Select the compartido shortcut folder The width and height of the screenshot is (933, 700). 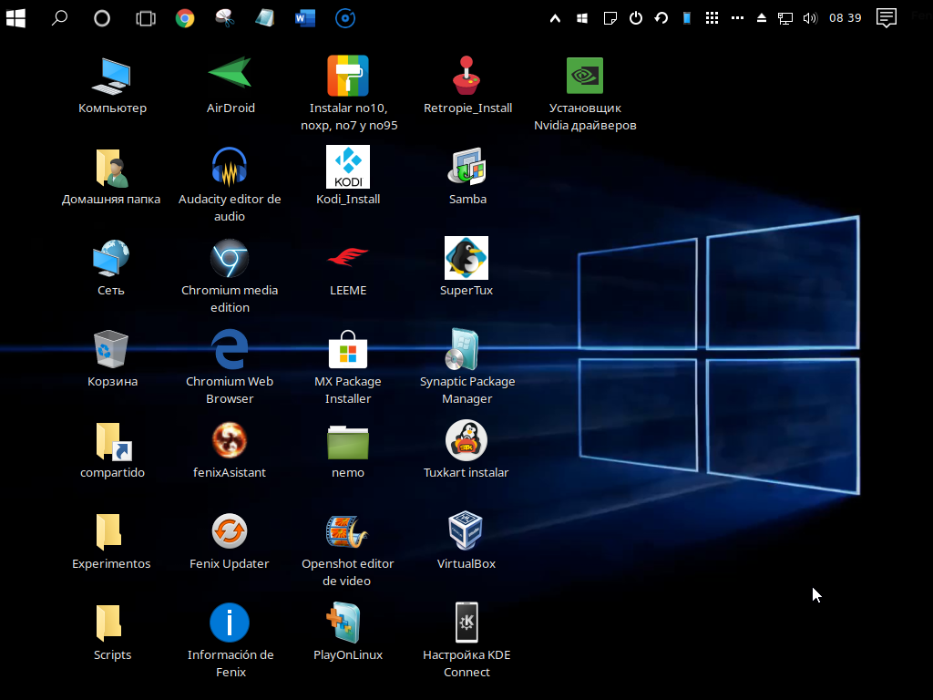click(x=113, y=442)
